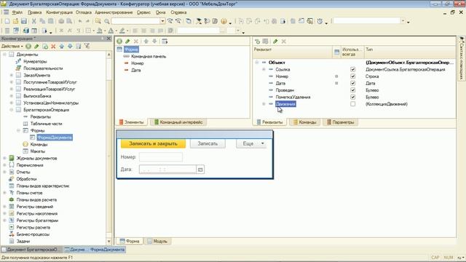The height and width of the screenshot is (262, 466).
Task: Click the orange help info icon in the main toolbar
Action: click(x=224, y=21)
